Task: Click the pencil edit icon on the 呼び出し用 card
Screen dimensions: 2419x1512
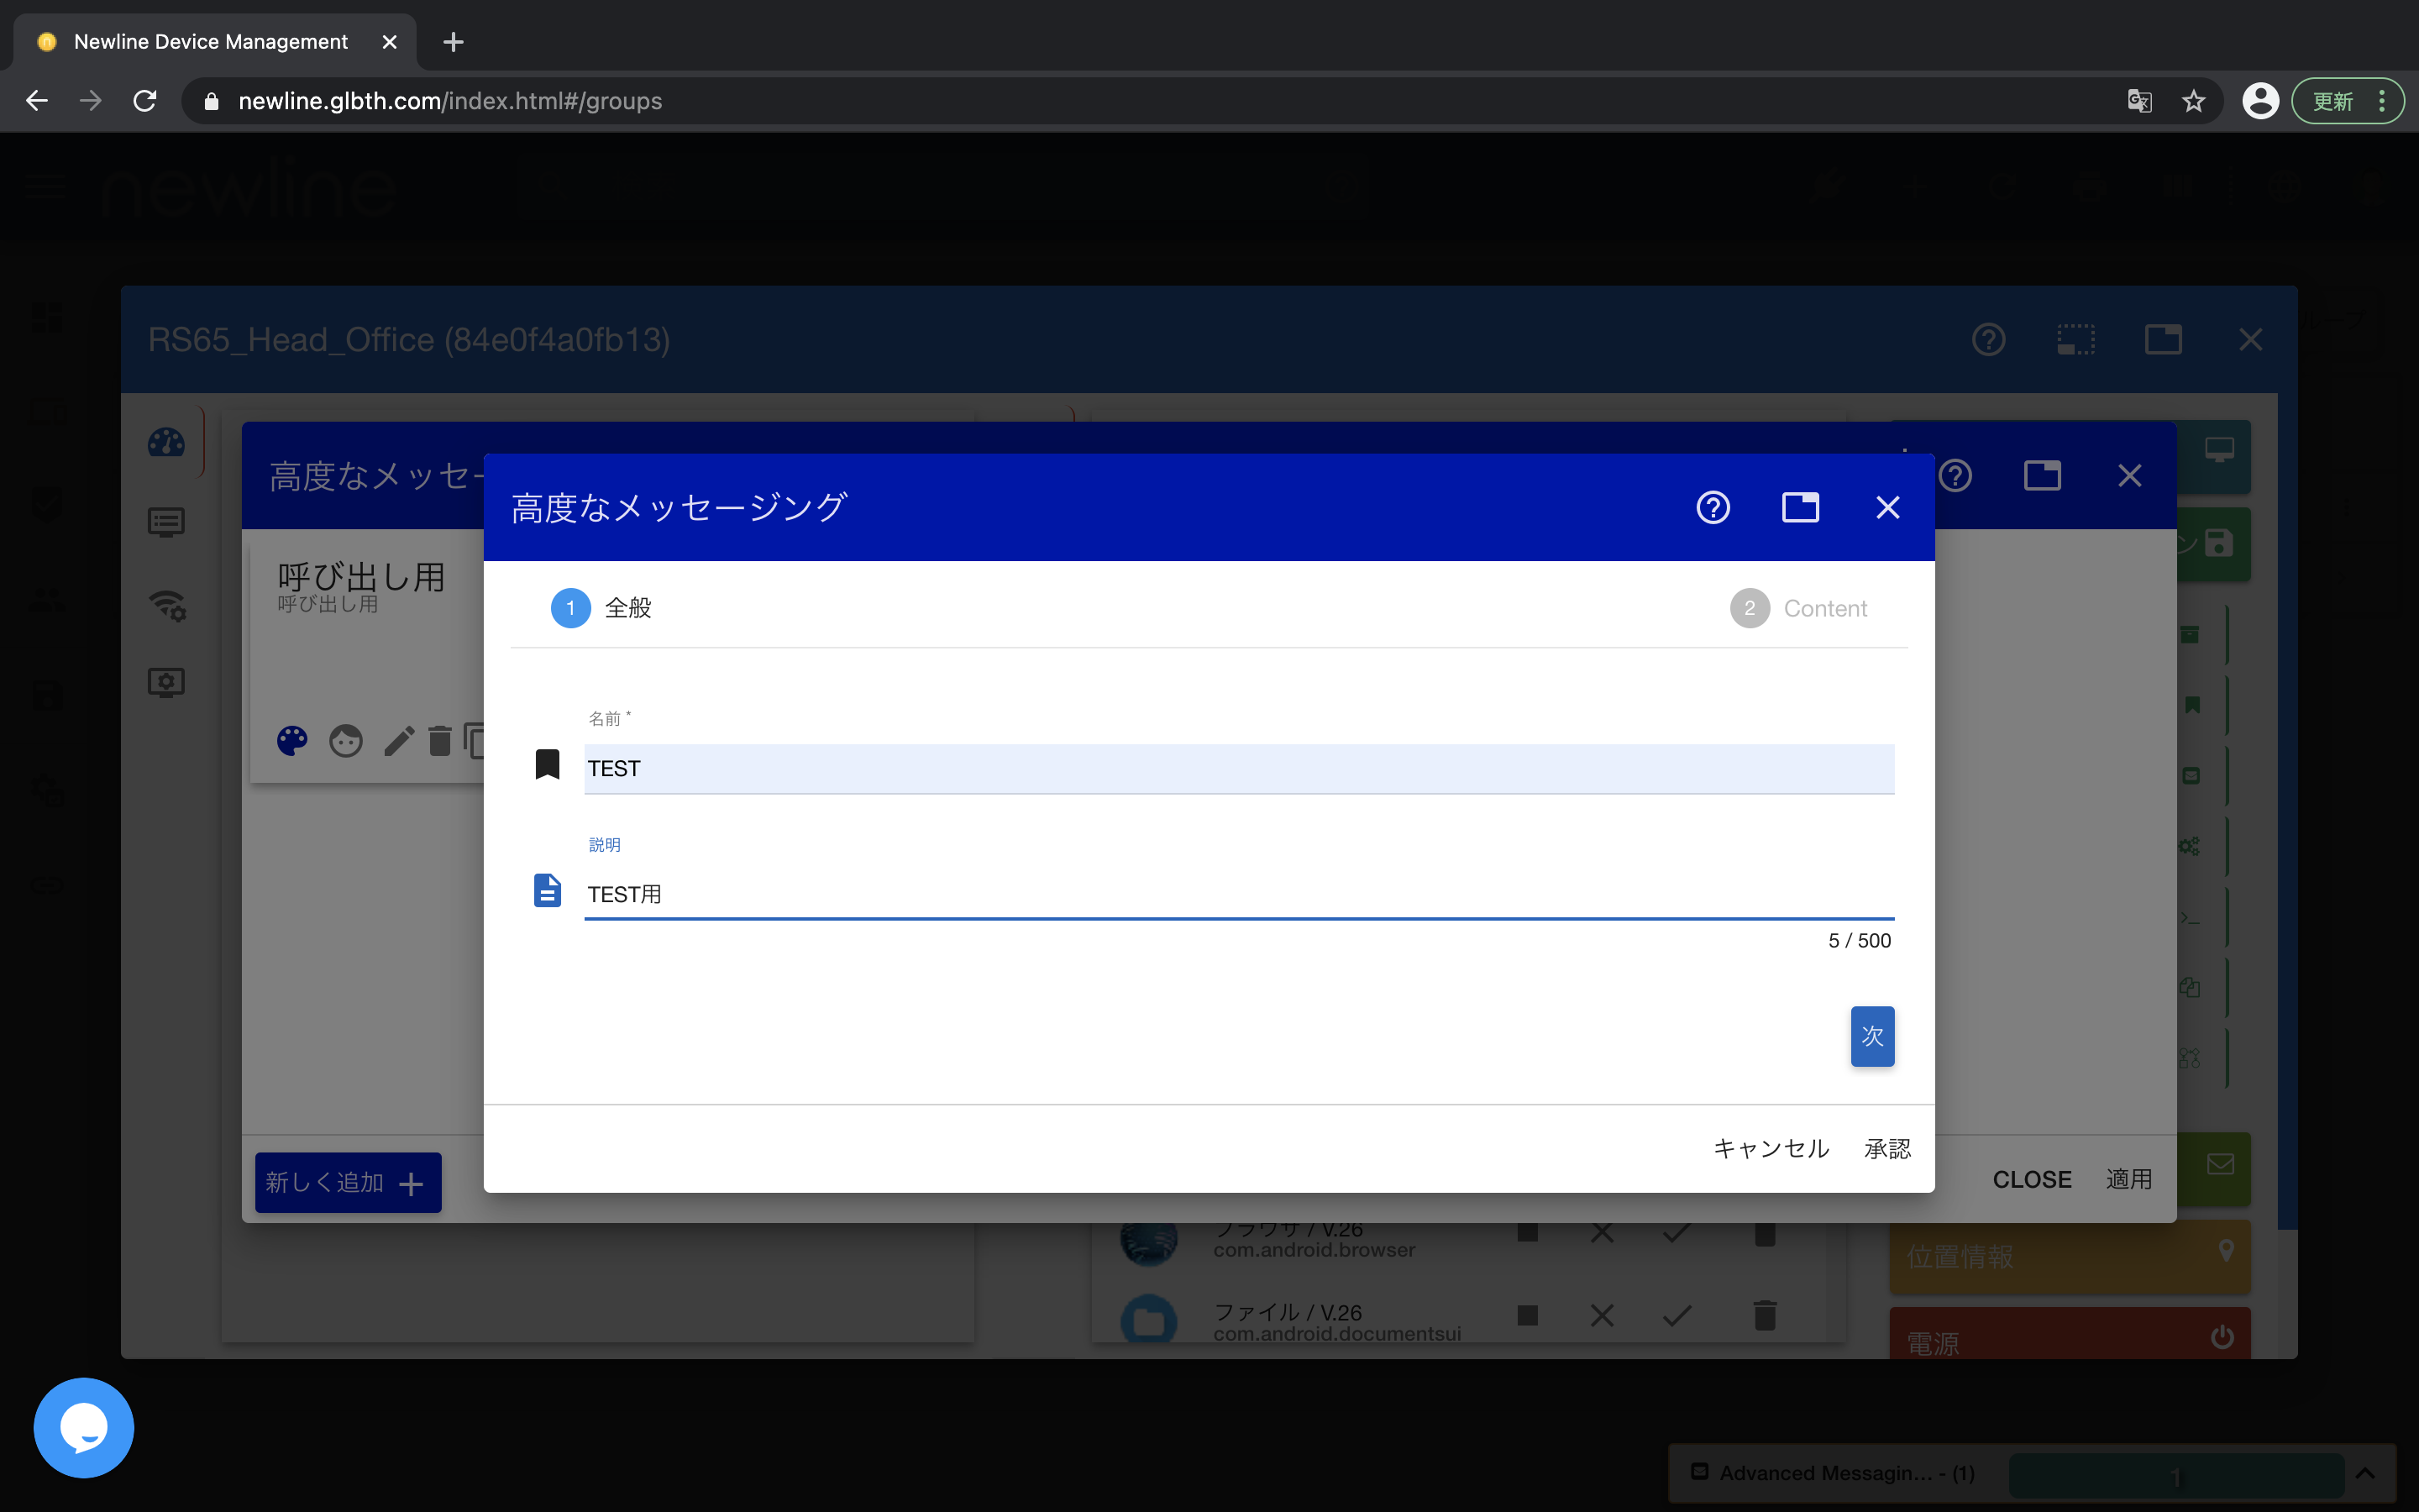Action: tap(399, 741)
